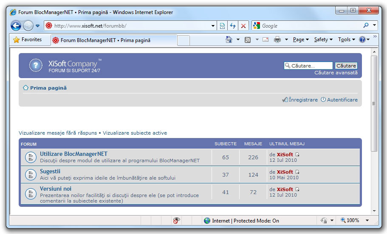Click the 100% zoom level button
Screen dimensions: 387x234
pyautogui.click(x=350, y=220)
